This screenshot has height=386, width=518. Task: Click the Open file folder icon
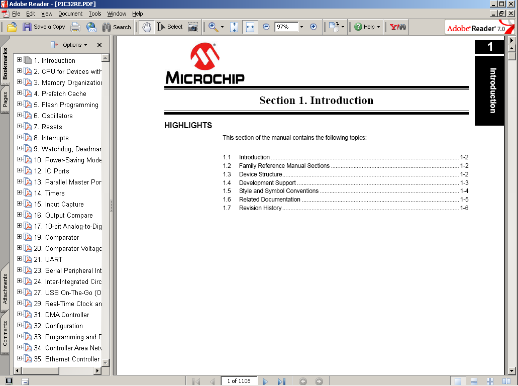pos(12,27)
